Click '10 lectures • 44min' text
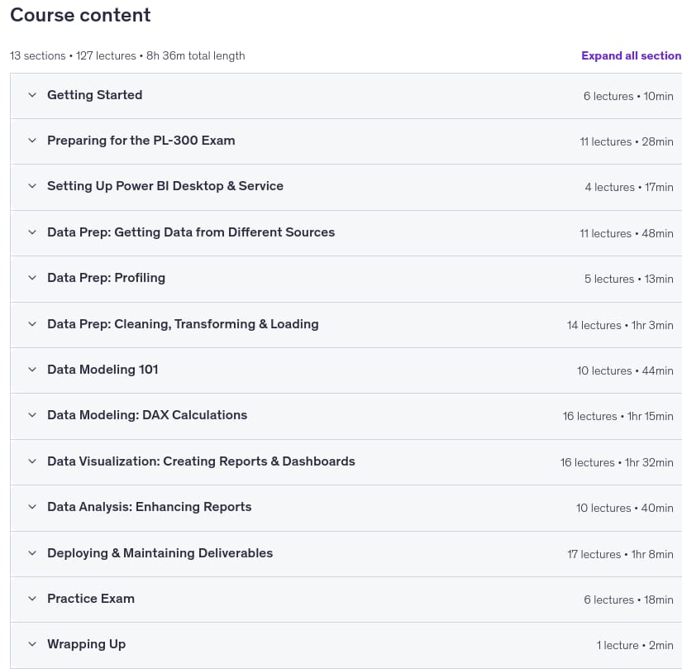682x669 pixels. [x=625, y=371]
